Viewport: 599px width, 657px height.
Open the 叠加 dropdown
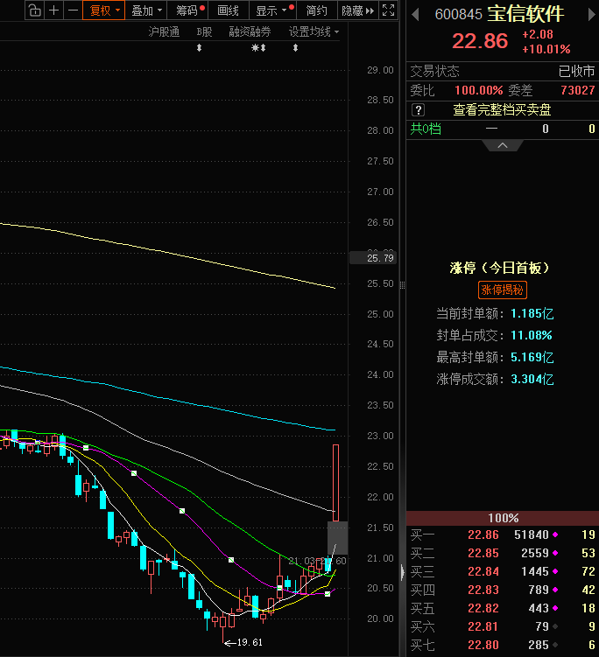(x=146, y=10)
